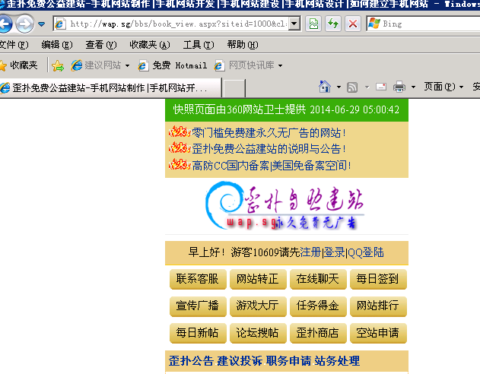Image resolution: width=480 pixels, height=374 pixels.
Task: Select the 歪扑免费公益建站 browser tab
Action: 110,87
